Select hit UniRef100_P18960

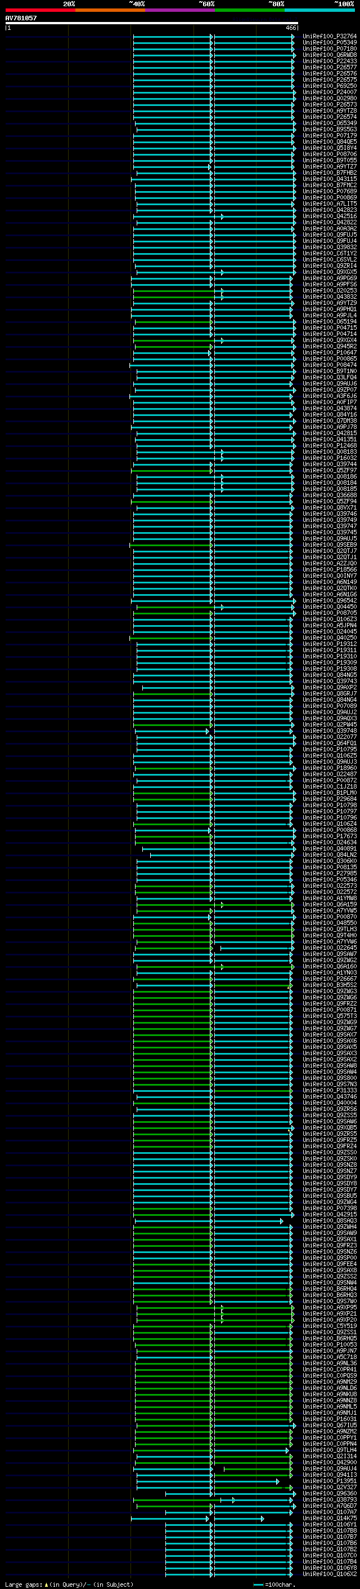click(329, 768)
